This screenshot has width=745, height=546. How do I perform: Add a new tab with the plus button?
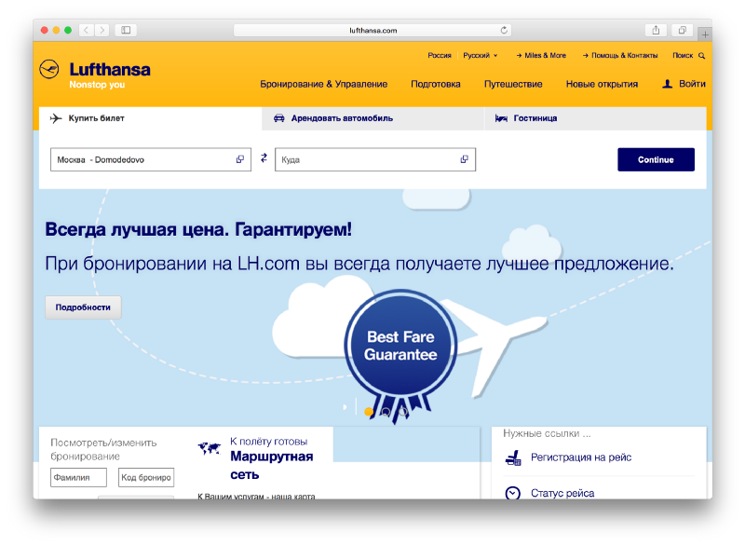click(705, 34)
